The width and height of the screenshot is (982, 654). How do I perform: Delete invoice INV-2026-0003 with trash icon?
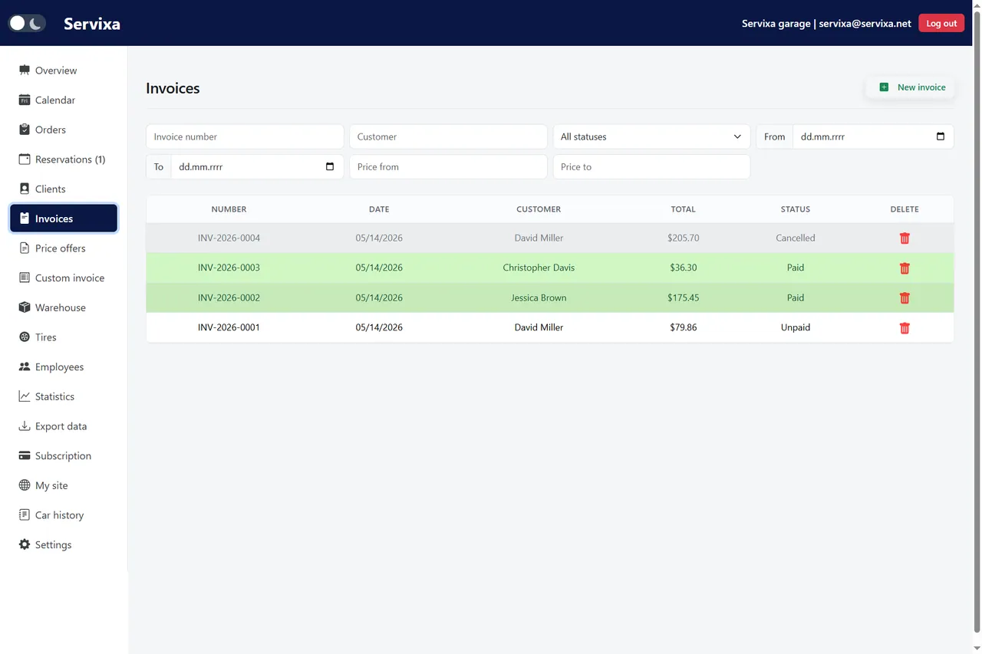[x=905, y=268]
